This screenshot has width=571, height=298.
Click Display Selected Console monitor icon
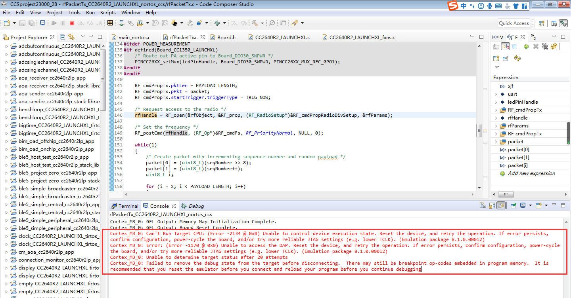tap(523, 206)
